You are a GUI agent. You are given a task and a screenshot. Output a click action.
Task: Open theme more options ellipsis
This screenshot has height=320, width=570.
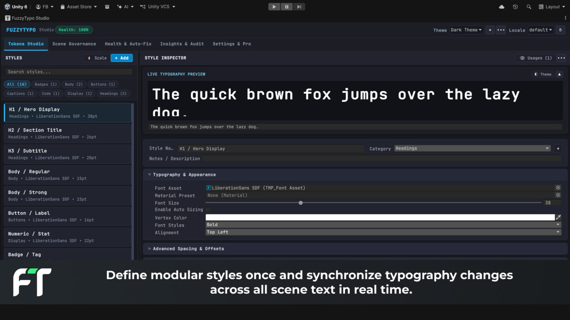click(501, 30)
